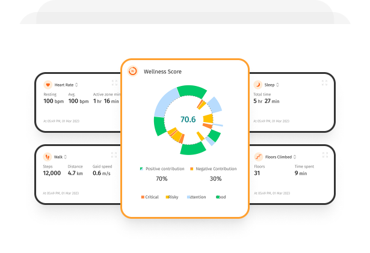The width and height of the screenshot is (370, 253).
Task: Toggle the Risky legend item
Action: [x=172, y=197]
